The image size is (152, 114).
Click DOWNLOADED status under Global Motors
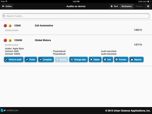coord(12,45)
